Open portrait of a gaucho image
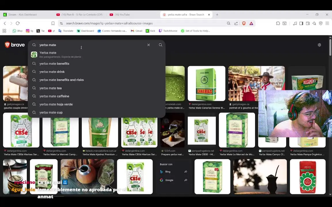332x207 pixels. [256, 83]
